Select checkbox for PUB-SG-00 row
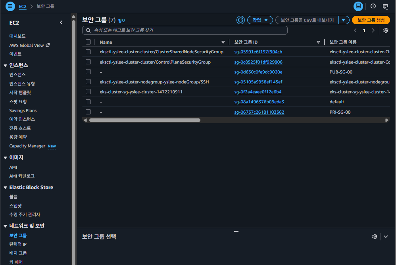Screen dimensions: 396x265 pyautogui.click(x=88, y=72)
